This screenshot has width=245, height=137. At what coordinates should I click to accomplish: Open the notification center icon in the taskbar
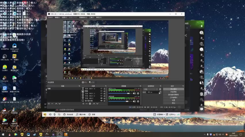241,134
